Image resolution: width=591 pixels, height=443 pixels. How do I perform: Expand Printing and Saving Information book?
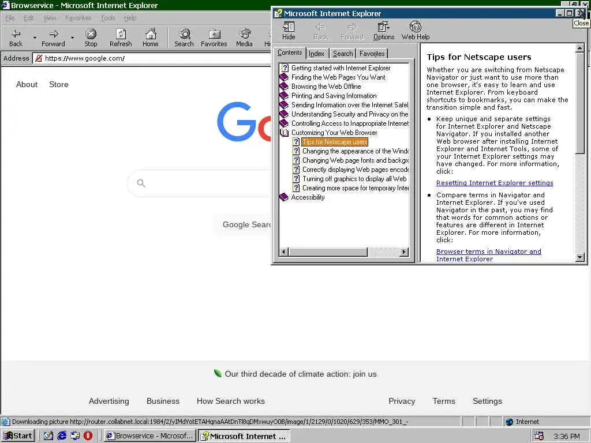point(284,96)
